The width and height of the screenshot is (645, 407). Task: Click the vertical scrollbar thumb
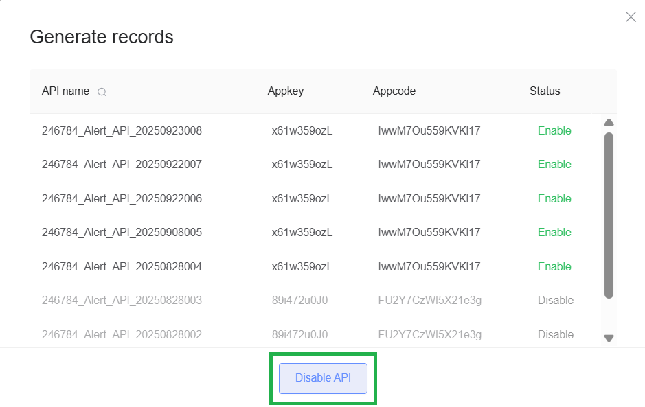click(x=609, y=215)
